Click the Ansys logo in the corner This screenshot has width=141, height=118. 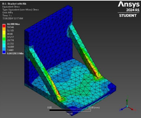coord(129,4)
